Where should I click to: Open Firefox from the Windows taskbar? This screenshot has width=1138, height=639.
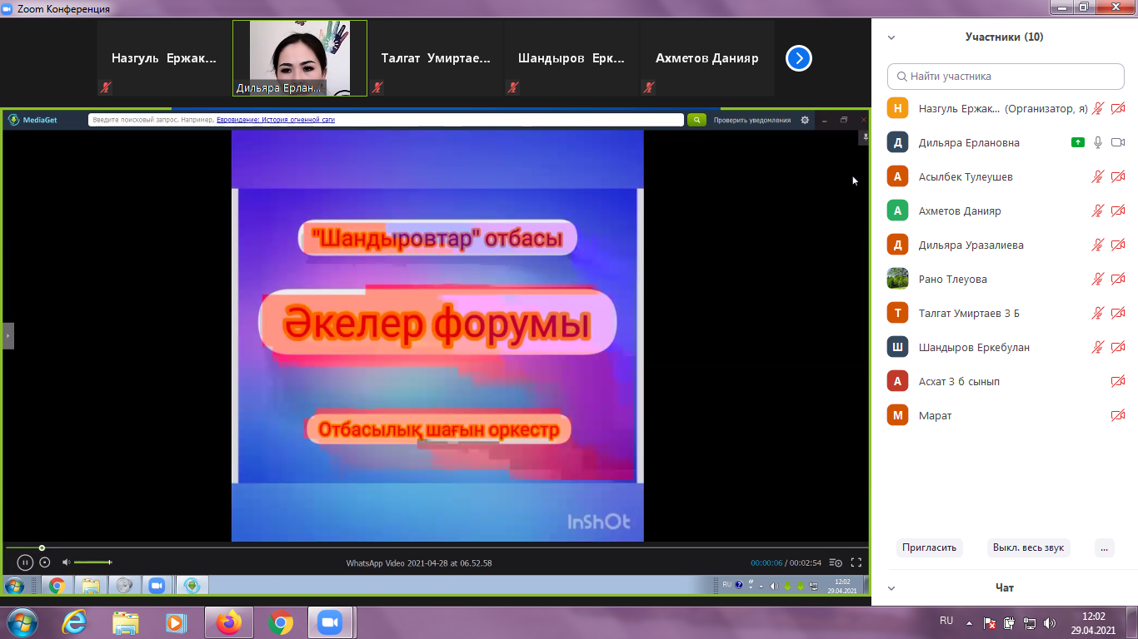tap(228, 622)
